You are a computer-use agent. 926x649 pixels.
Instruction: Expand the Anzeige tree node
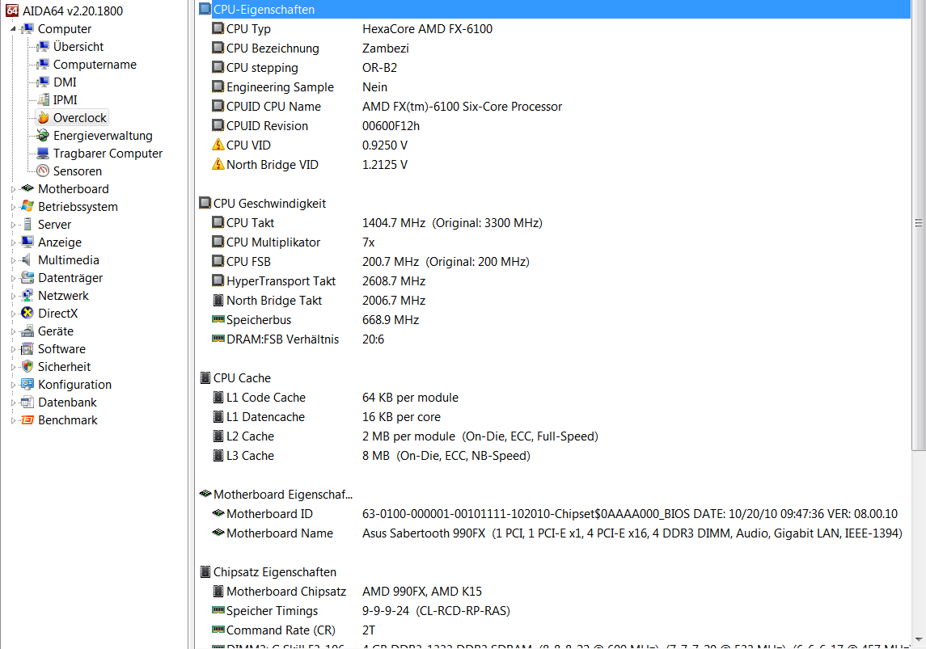point(13,242)
